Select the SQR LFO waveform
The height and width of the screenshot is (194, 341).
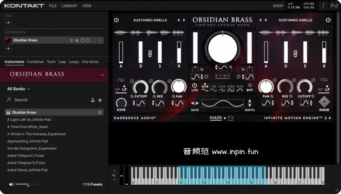231,88
